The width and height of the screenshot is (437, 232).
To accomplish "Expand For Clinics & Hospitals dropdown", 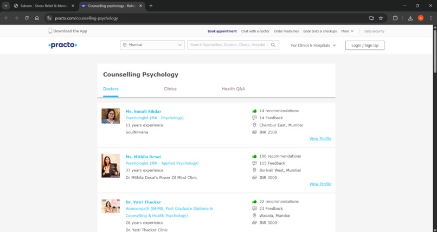I will [313, 46].
